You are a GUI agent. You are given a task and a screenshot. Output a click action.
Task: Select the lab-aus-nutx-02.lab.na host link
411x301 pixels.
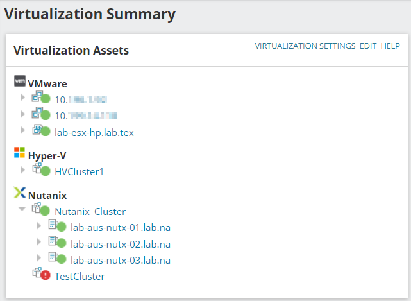121,244
